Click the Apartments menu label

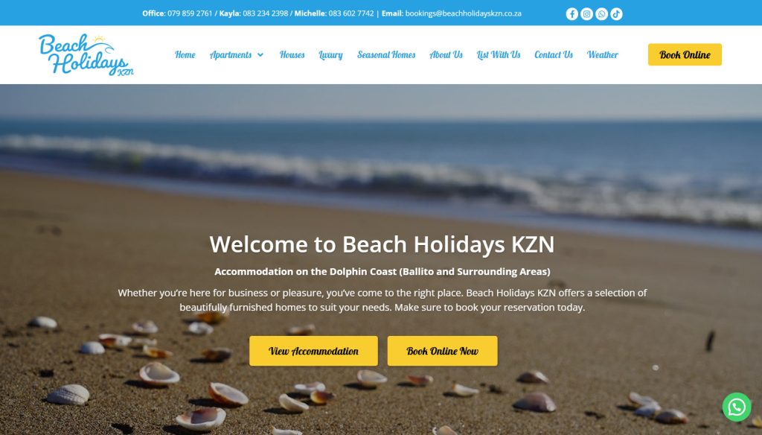[x=231, y=55]
